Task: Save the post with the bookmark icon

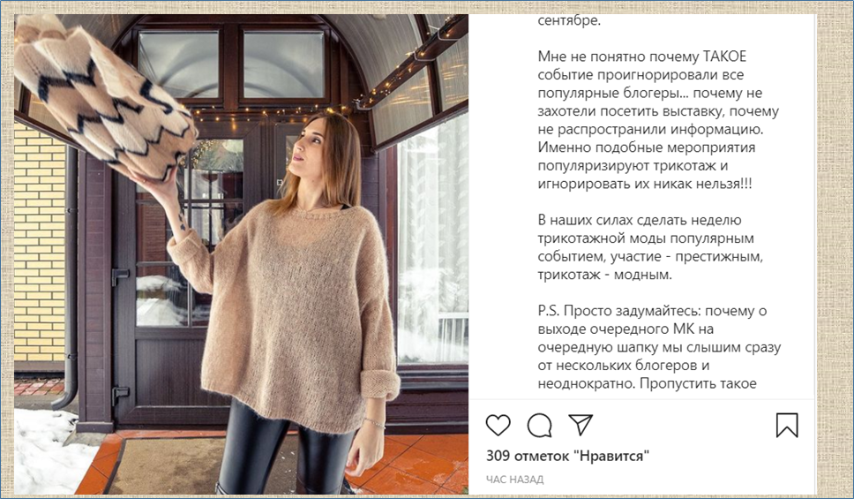Action: tap(787, 426)
